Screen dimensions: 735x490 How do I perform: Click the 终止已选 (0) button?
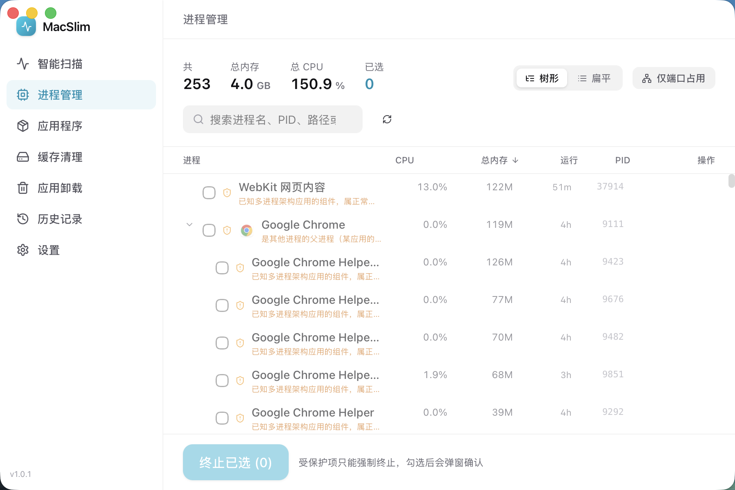[x=236, y=462]
